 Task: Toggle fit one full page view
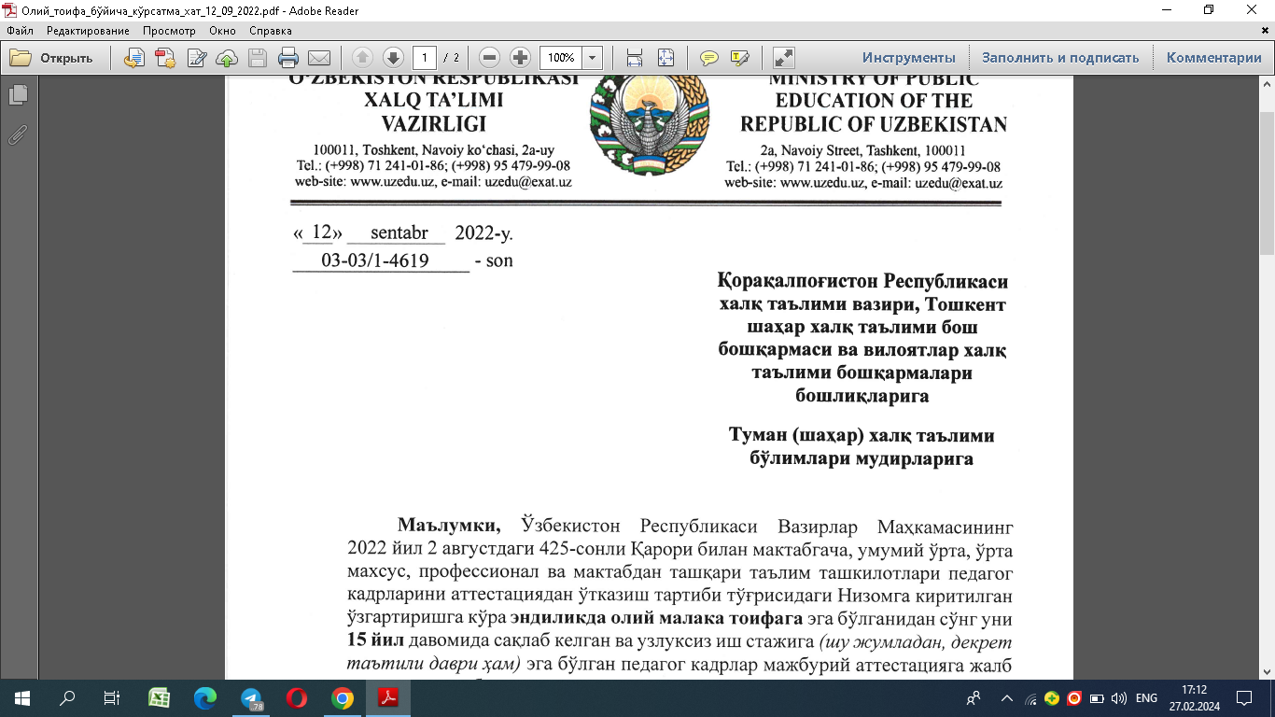[x=666, y=58]
